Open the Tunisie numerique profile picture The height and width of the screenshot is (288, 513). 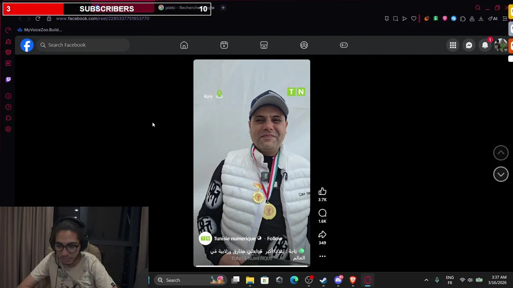point(205,238)
